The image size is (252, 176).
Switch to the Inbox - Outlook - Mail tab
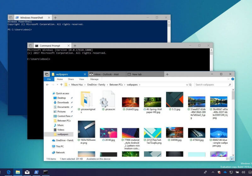(106, 74)
